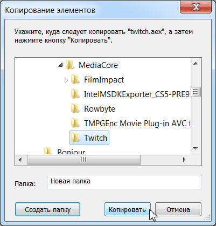Click the Создать папку button
Viewport: 216px width, 226px height.
tap(48, 209)
